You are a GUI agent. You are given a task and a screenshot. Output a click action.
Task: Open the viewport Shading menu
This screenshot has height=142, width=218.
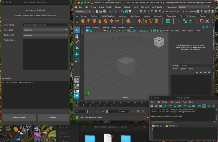click(x=96, y=28)
